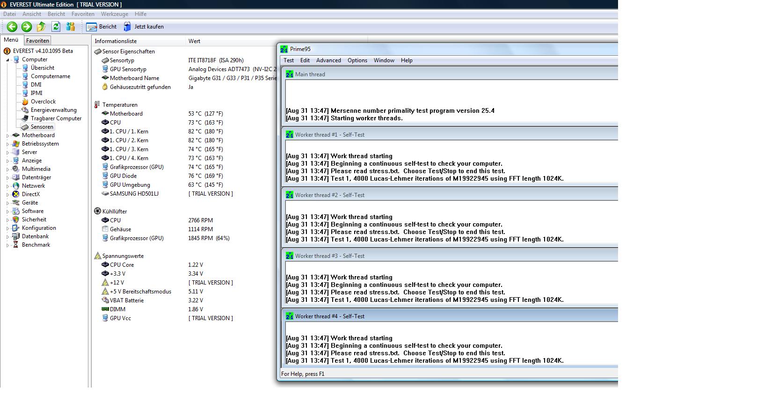The height and width of the screenshot is (410, 757).
Task: Click the Software tree icon
Action: (x=16, y=211)
